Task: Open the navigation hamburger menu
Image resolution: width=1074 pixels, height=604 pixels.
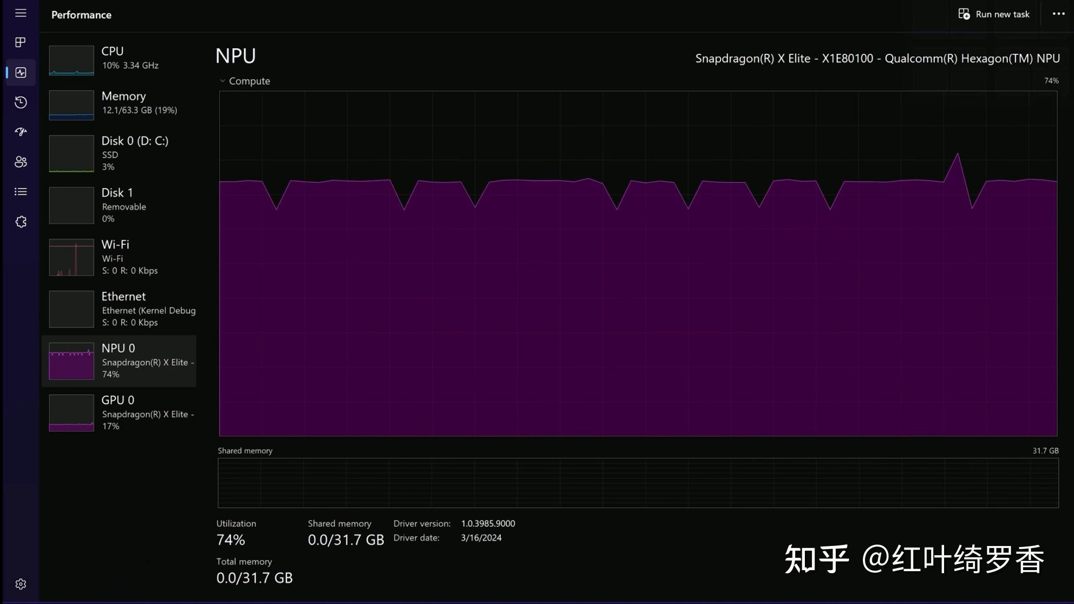Action: [21, 13]
